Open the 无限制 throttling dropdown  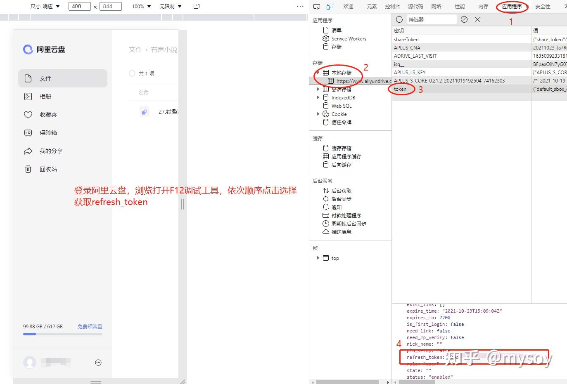click(x=170, y=6)
